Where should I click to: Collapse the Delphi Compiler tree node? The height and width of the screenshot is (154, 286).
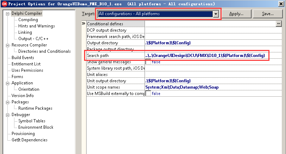[x=8, y=14]
